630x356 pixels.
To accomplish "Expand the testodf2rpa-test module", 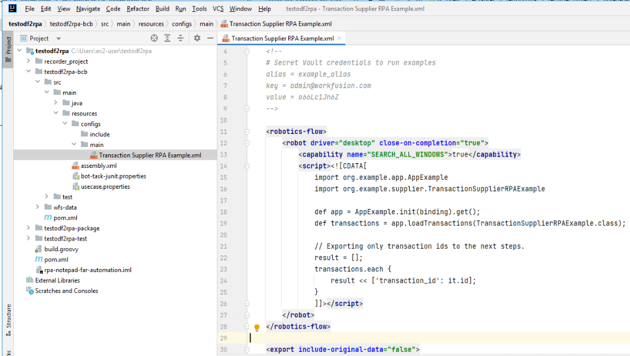I will point(28,238).
